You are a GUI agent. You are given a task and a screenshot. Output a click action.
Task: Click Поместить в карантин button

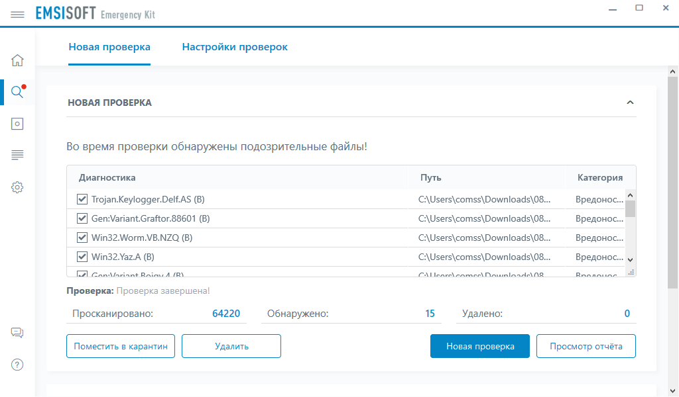coord(121,346)
